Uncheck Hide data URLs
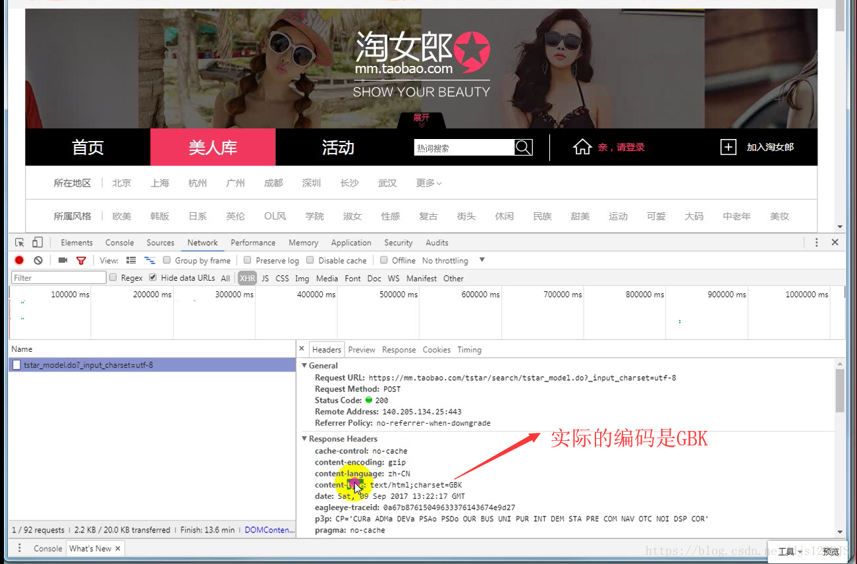 (153, 277)
